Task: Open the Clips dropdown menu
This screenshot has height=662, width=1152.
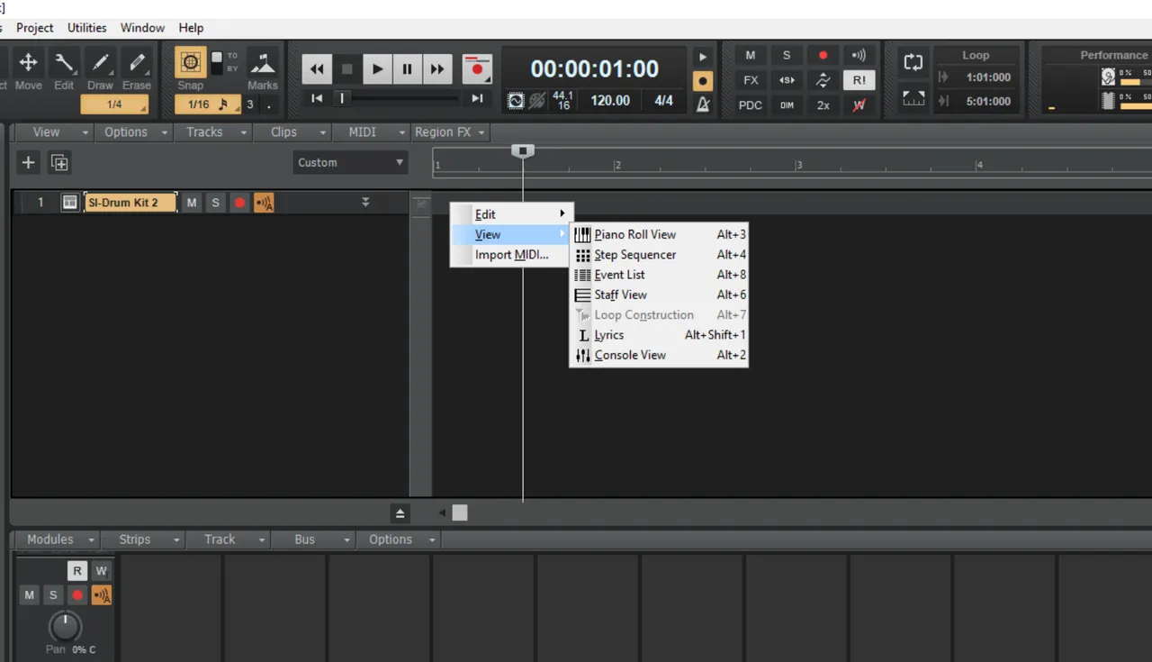Action: pos(292,132)
